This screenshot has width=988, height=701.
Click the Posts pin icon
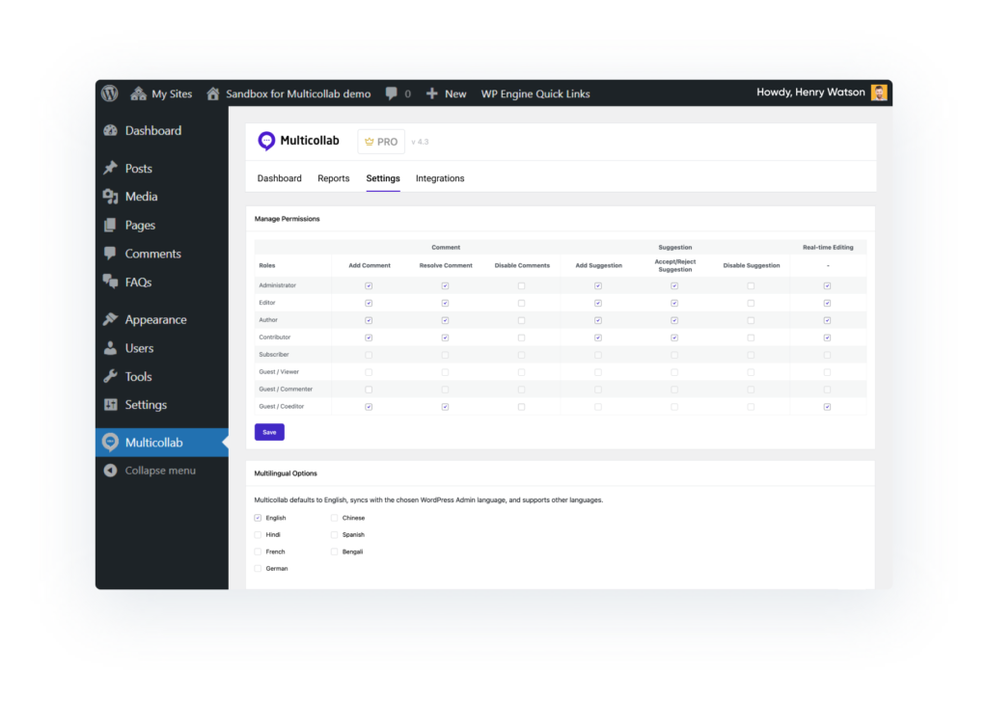tap(111, 168)
